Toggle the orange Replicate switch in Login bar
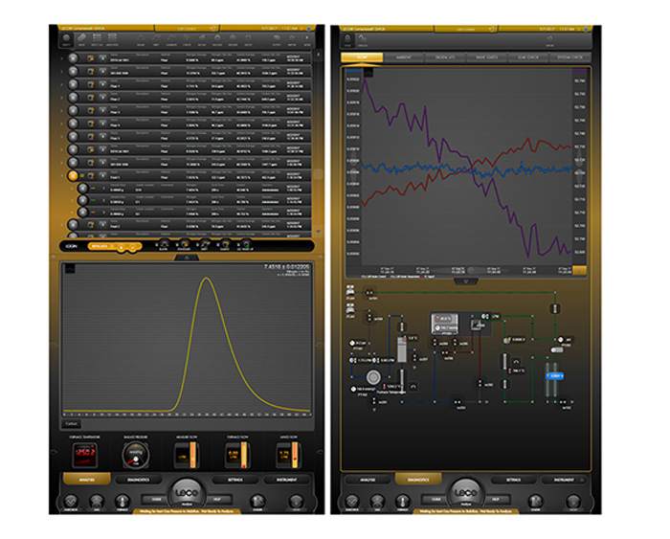This screenshot has height=539, width=670. click(101, 246)
